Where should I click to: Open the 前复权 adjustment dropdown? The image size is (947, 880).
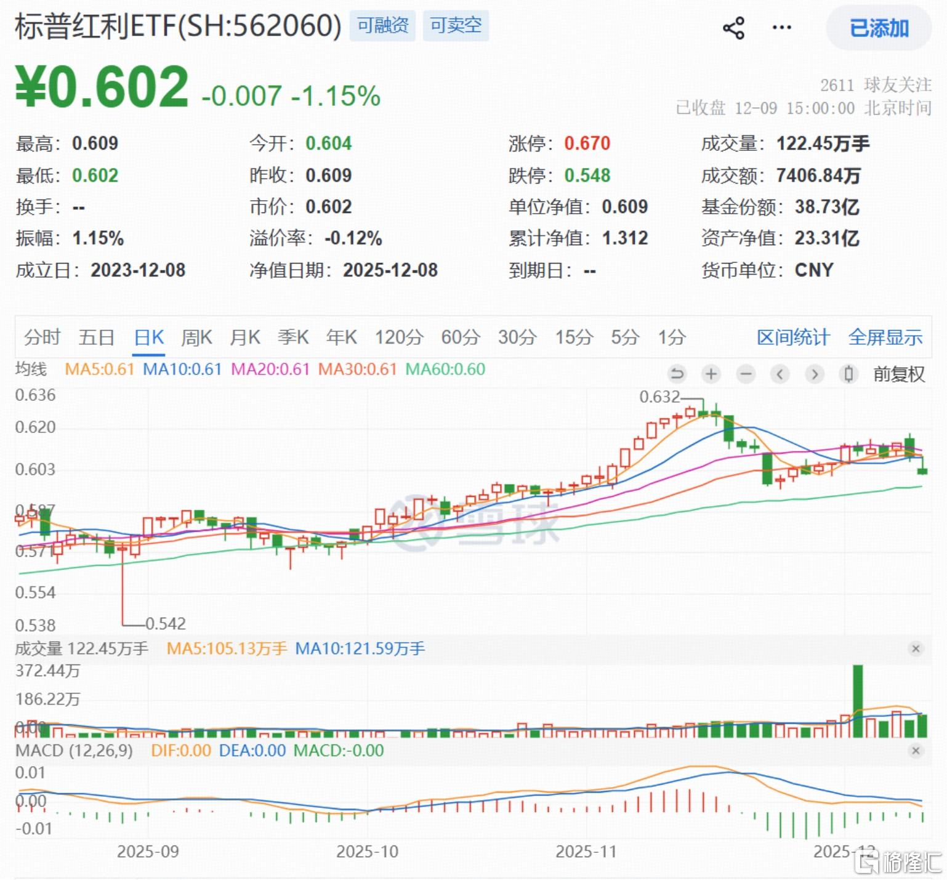[x=899, y=374]
